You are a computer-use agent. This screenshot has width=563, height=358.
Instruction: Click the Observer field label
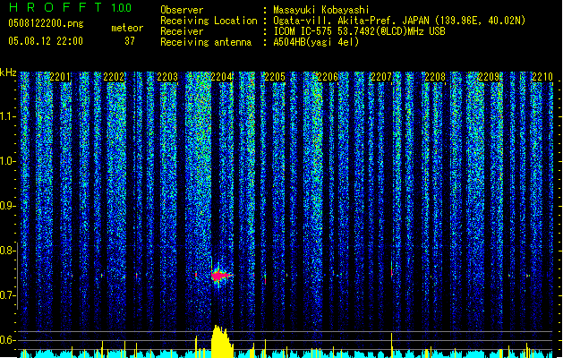(x=182, y=10)
